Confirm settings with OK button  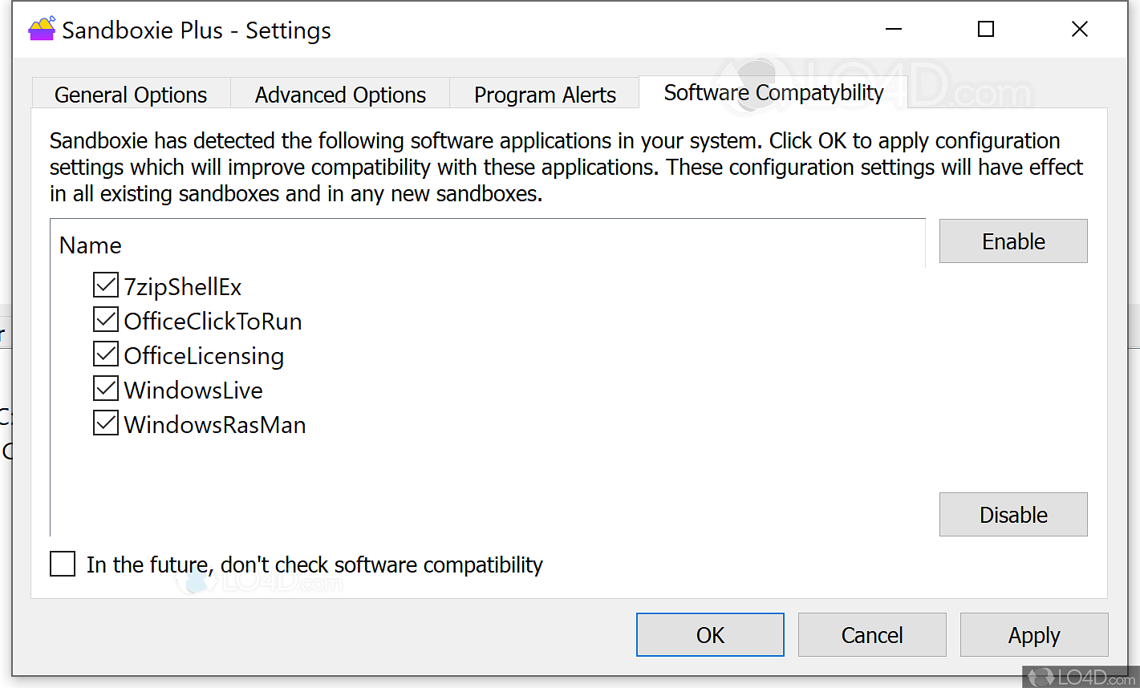[x=710, y=635]
